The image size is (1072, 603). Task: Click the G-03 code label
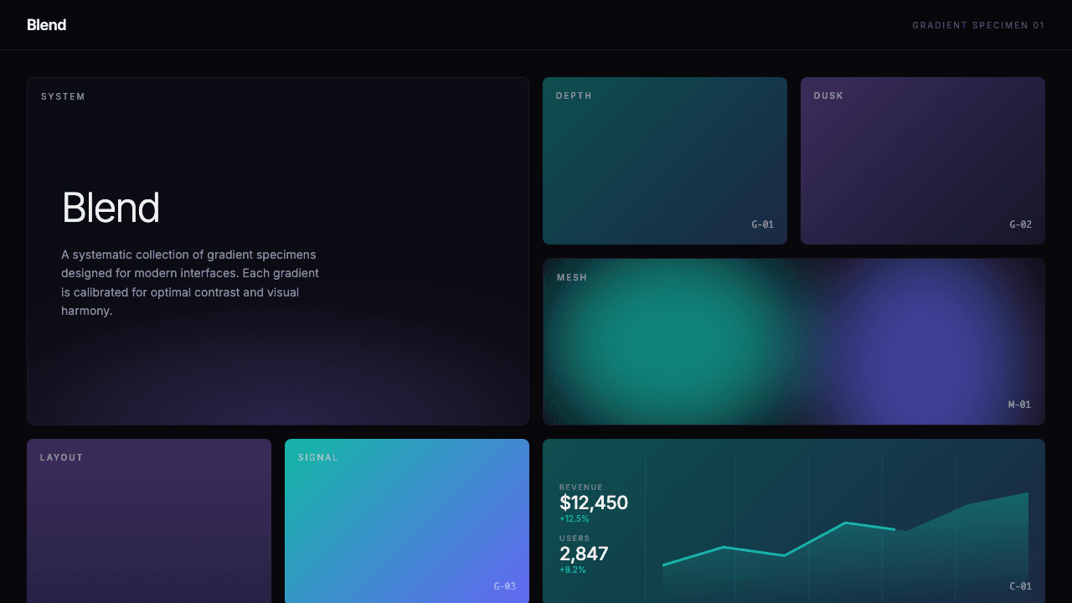click(x=504, y=586)
